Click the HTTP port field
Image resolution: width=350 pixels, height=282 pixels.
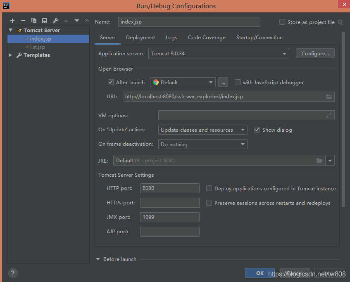point(170,188)
